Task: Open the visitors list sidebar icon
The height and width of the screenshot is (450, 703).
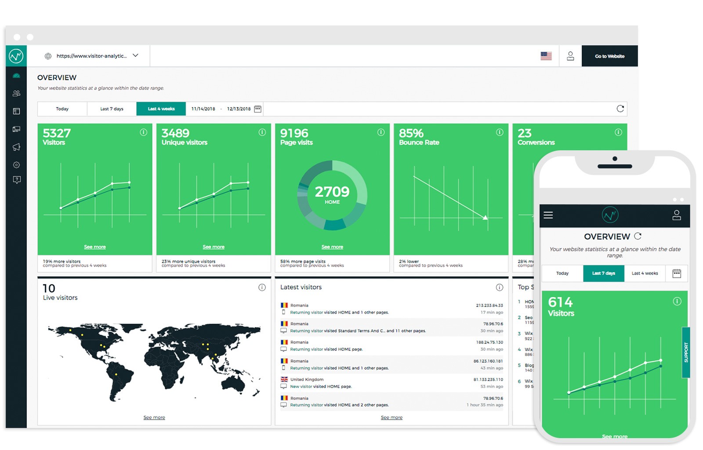Action: coord(16,93)
